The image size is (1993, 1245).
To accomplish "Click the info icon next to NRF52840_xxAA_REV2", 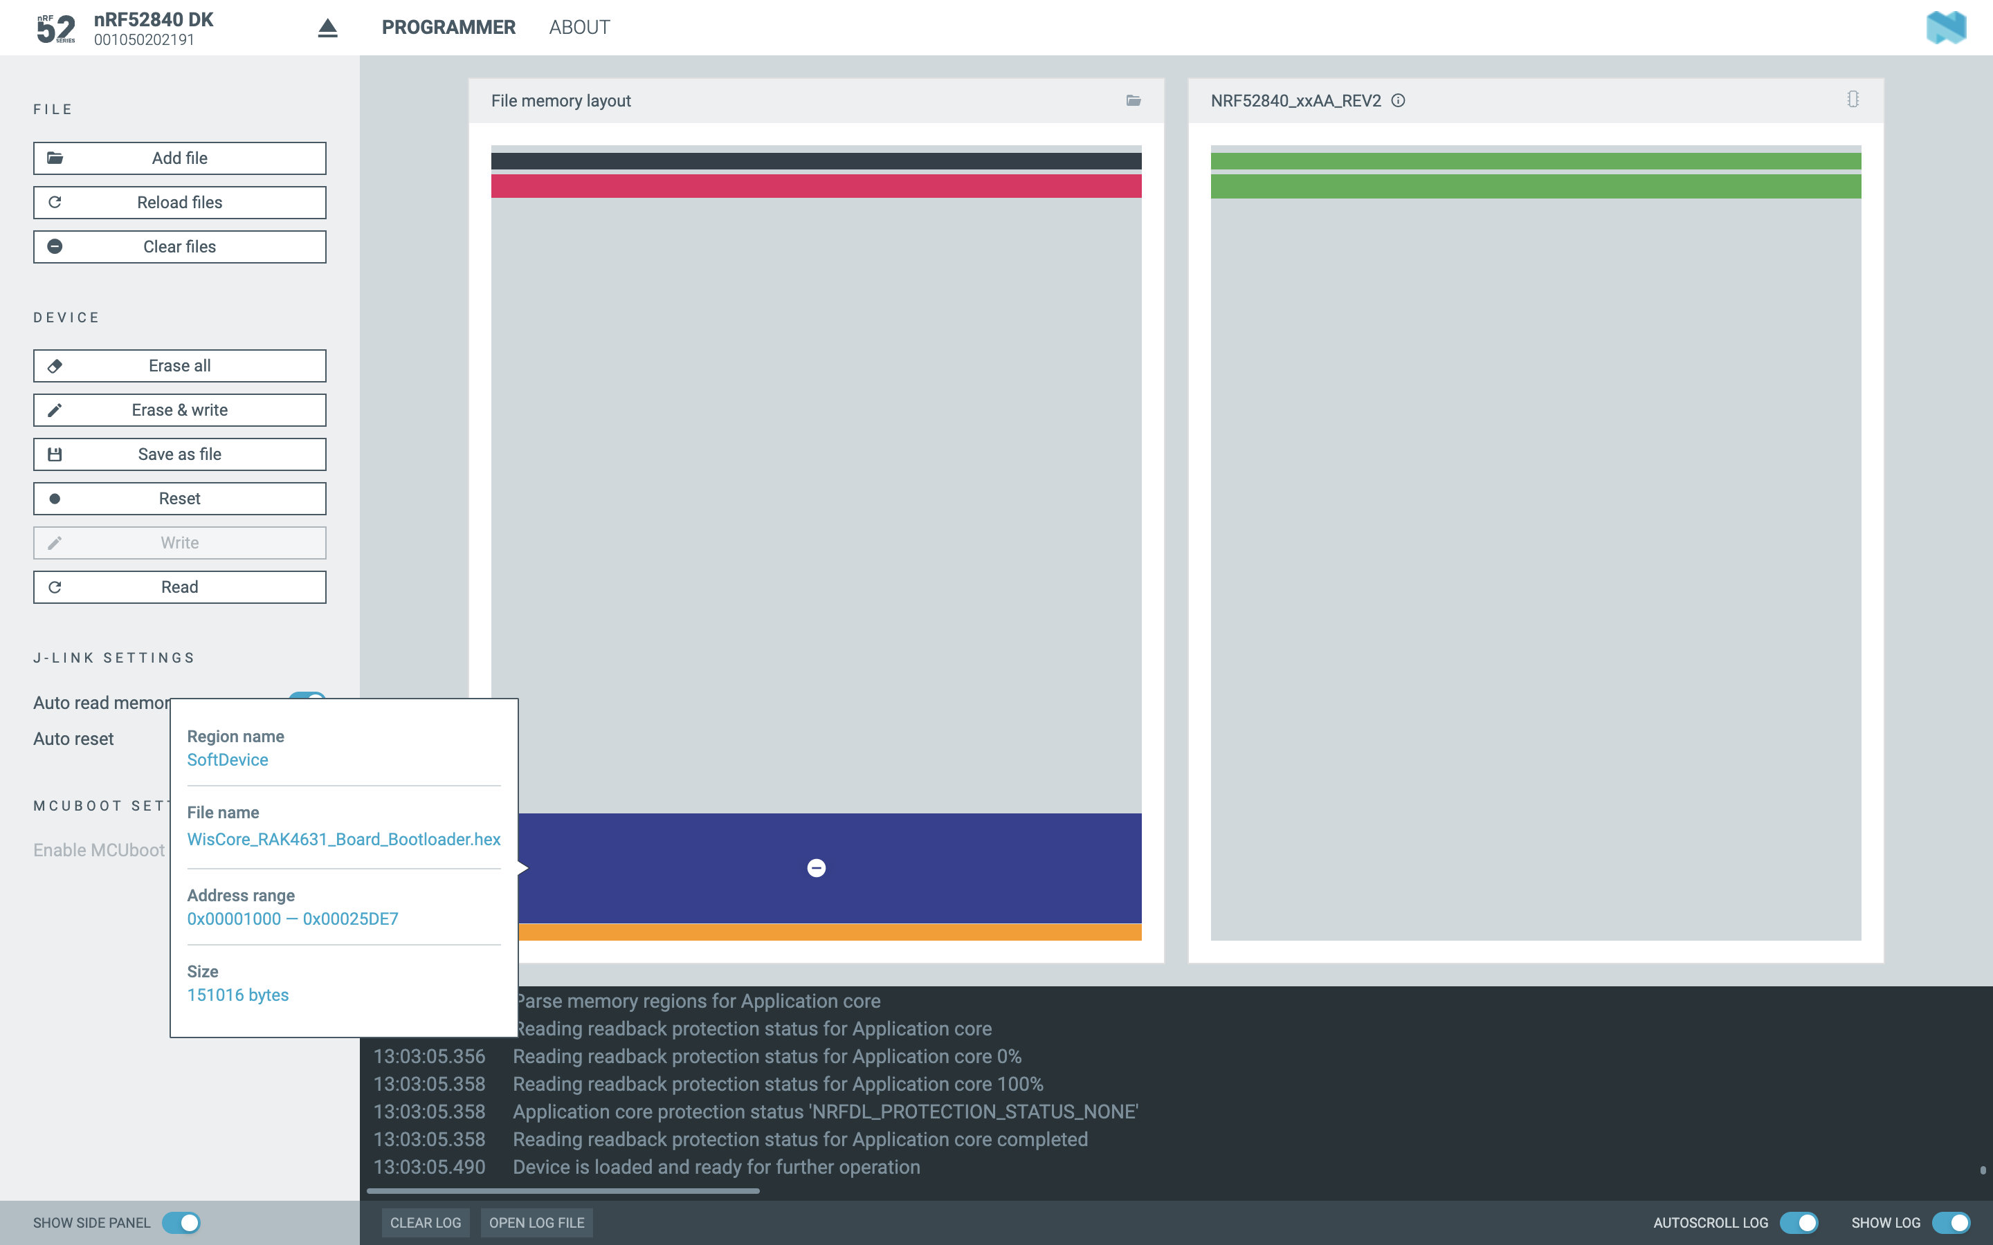I will pos(1399,100).
